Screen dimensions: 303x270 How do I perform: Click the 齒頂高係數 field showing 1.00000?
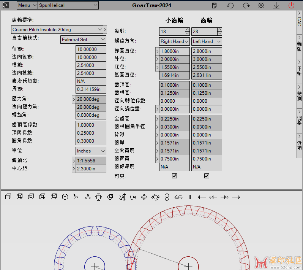point(91,125)
